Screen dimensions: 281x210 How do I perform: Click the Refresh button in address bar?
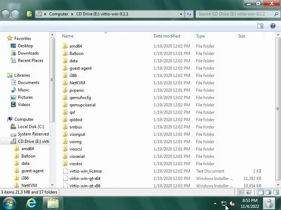(x=189, y=14)
